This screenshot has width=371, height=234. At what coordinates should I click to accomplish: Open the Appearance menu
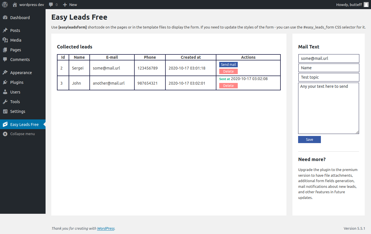point(23,73)
